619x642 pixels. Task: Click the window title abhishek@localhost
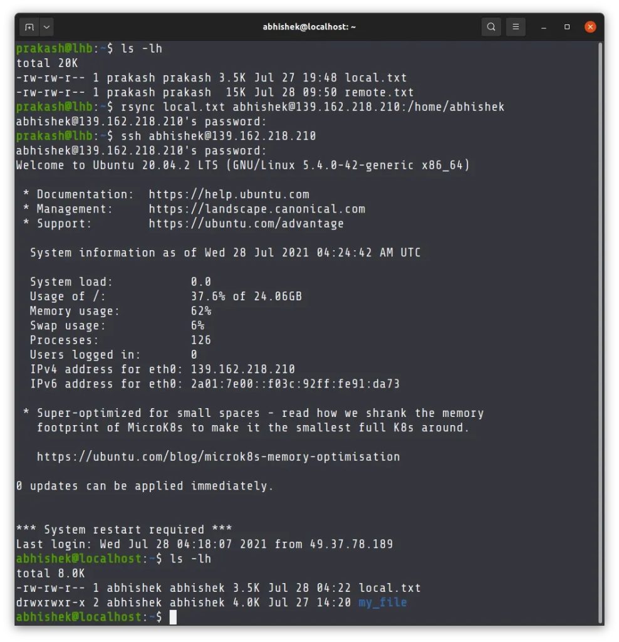[x=309, y=27]
